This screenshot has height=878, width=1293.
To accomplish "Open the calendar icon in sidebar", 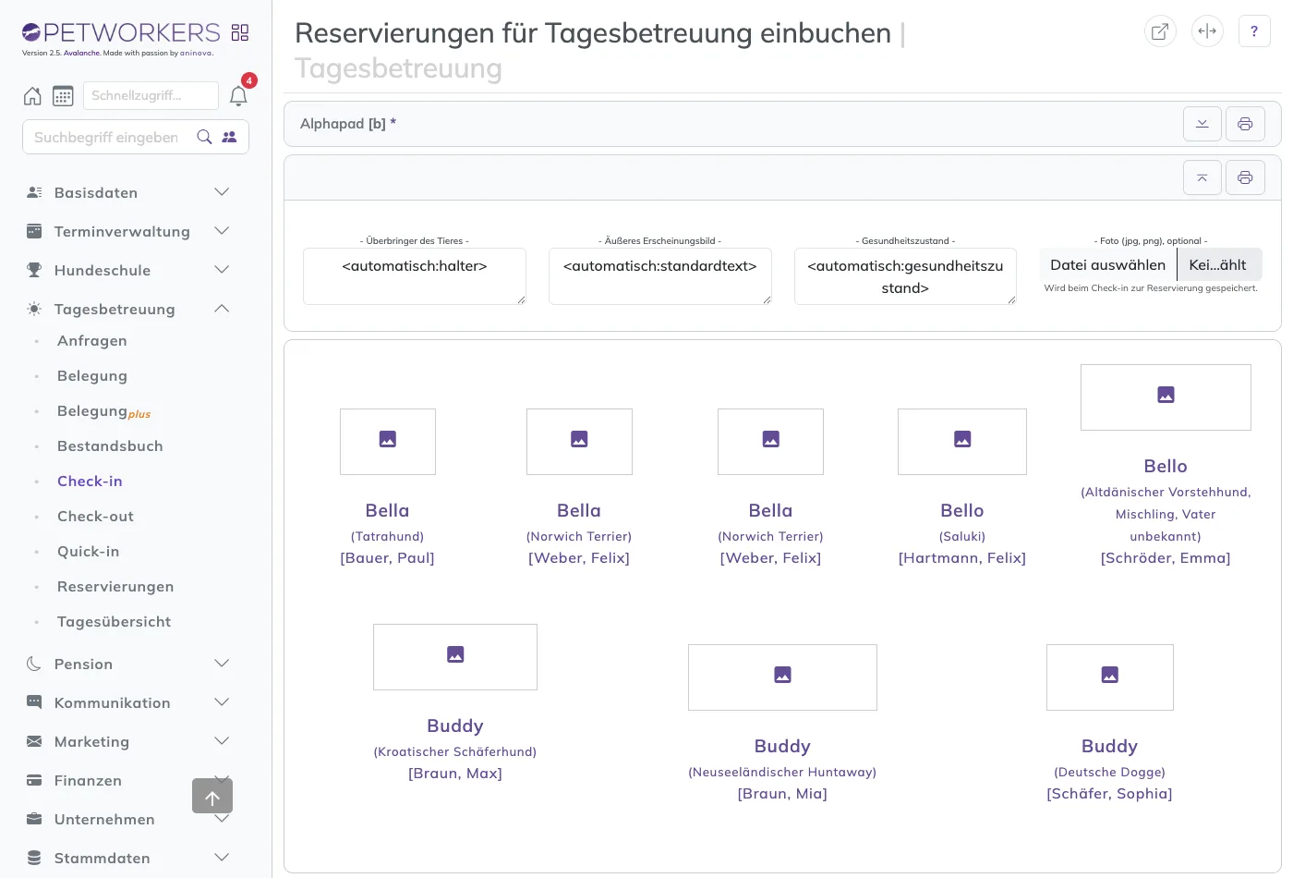I will pos(63,95).
